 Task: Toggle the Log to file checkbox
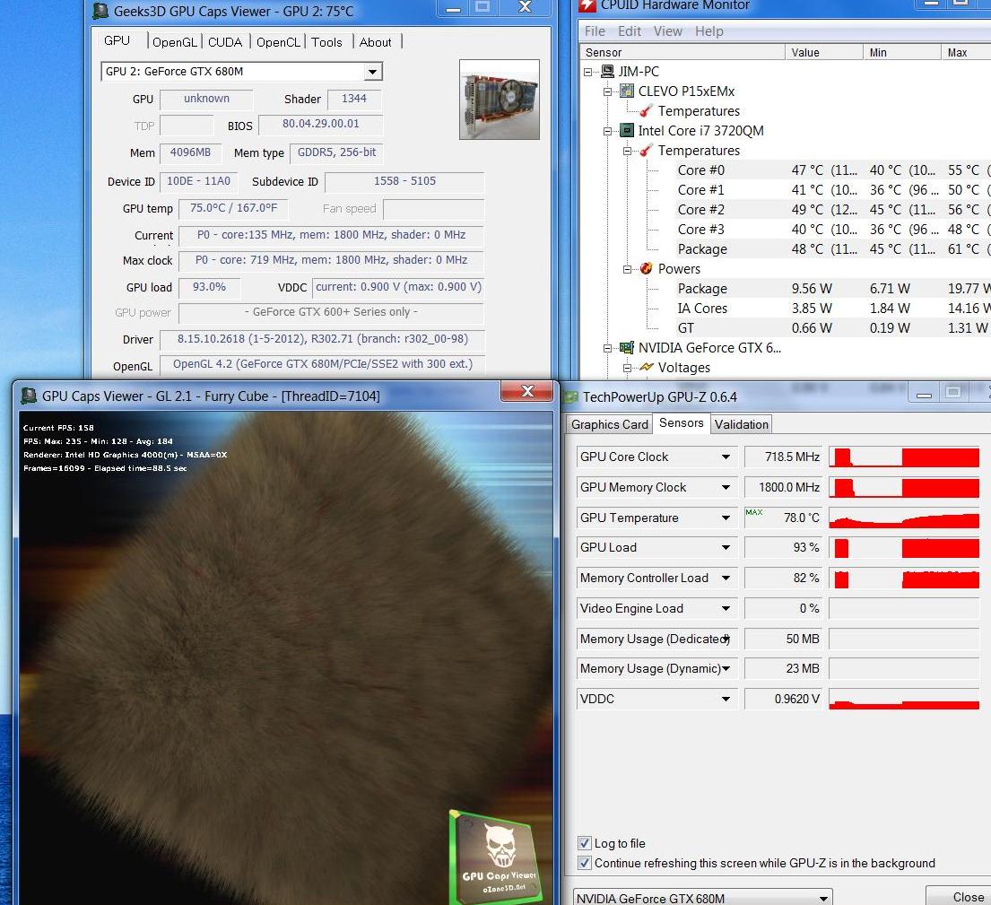585,843
